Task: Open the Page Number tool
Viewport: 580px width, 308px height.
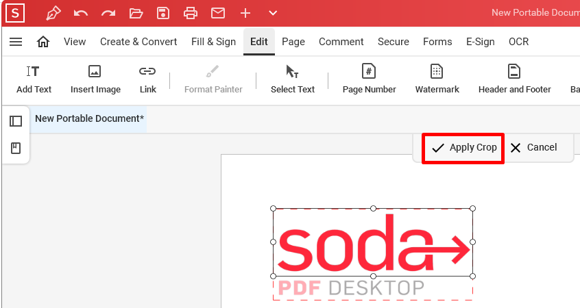Action: (x=369, y=79)
